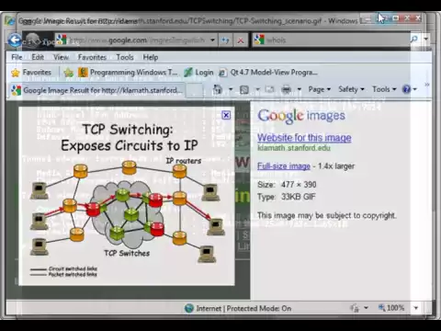Click the Google icon in address bar
The image size is (441, 331).
tap(62, 40)
